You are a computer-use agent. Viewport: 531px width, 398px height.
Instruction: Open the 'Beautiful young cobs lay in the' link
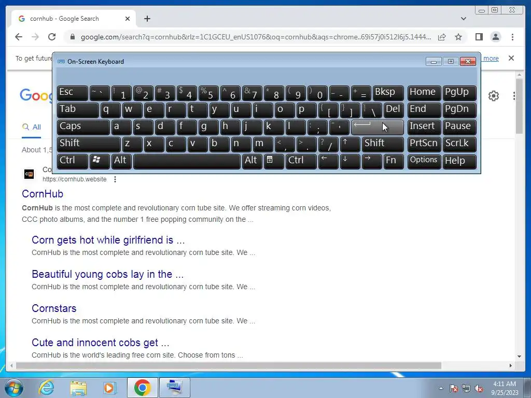108,274
